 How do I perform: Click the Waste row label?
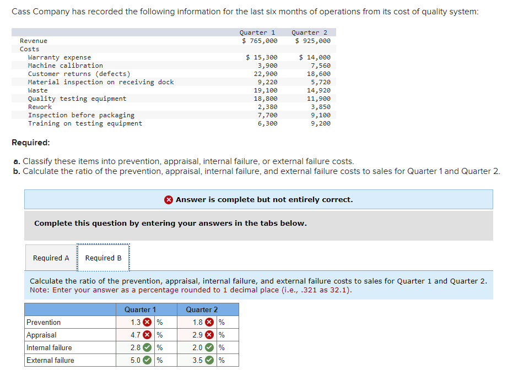pyautogui.click(x=38, y=90)
